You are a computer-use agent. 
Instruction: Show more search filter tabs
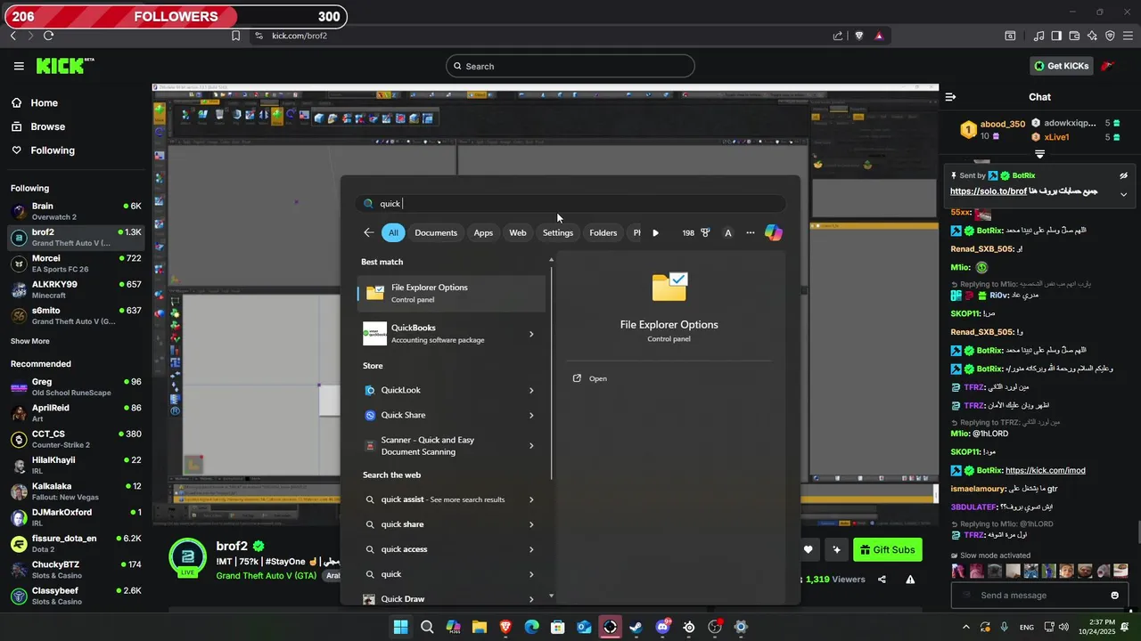pyautogui.click(x=655, y=232)
